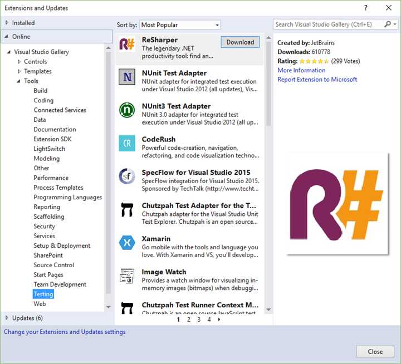The width and height of the screenshot is (401, 364).
Task: Open the Sort by Most Popular dropdown
Action: [x=180, y=25]
